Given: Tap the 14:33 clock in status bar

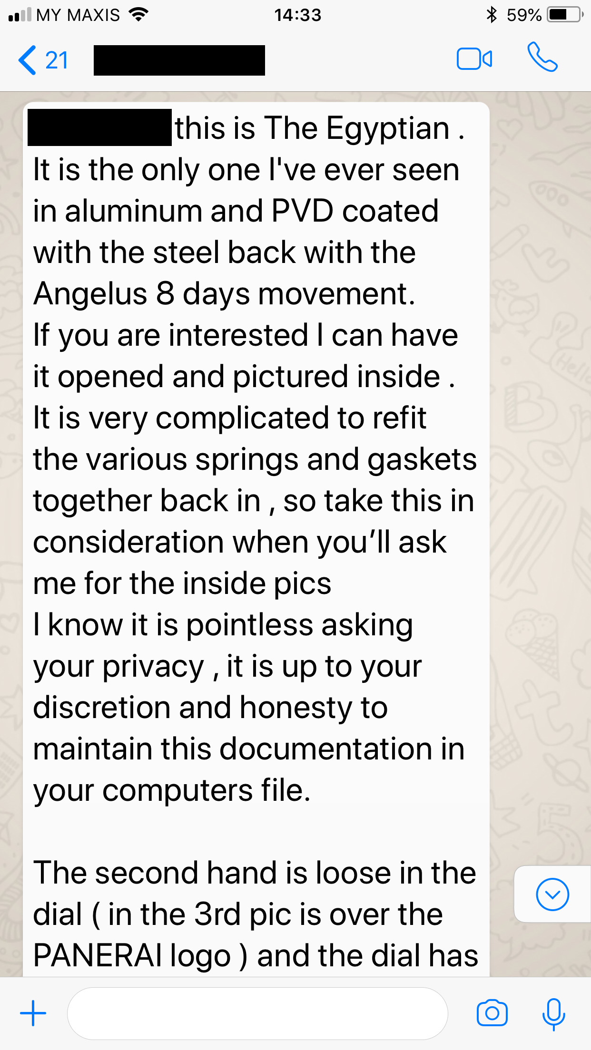Looking at the screenshot, I should [x=297, y=15].
